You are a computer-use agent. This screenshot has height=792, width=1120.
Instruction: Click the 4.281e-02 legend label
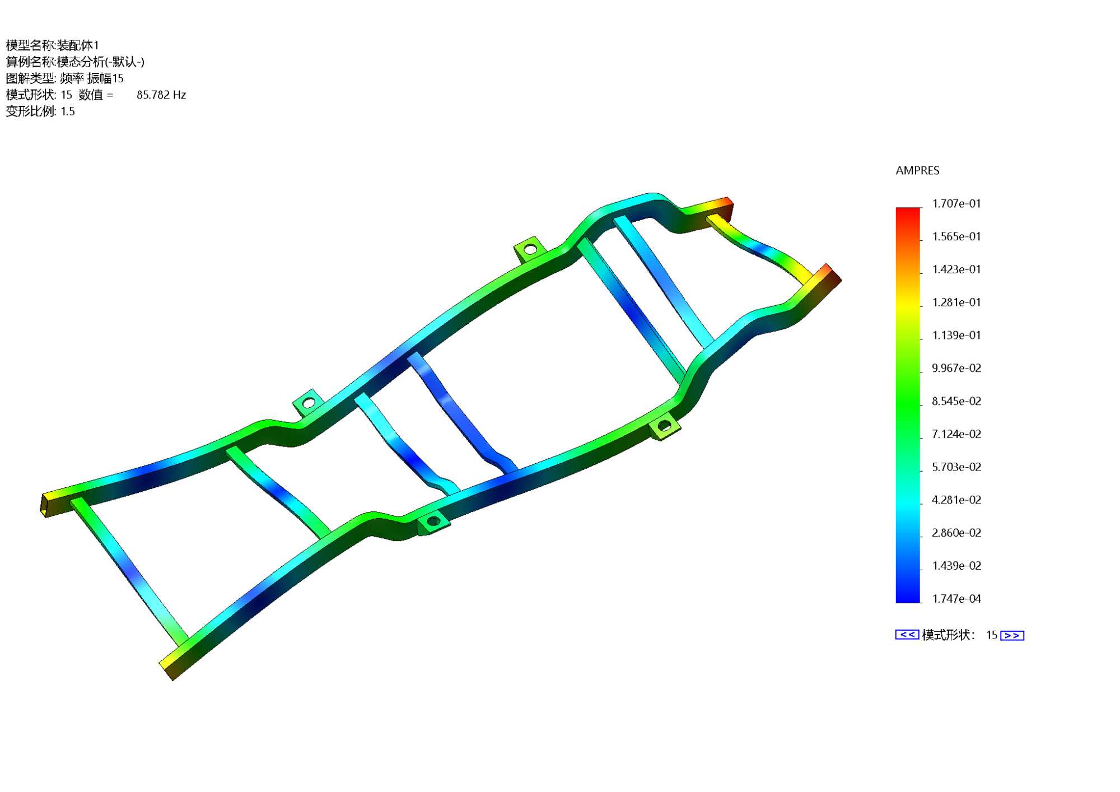coord(956,500)
